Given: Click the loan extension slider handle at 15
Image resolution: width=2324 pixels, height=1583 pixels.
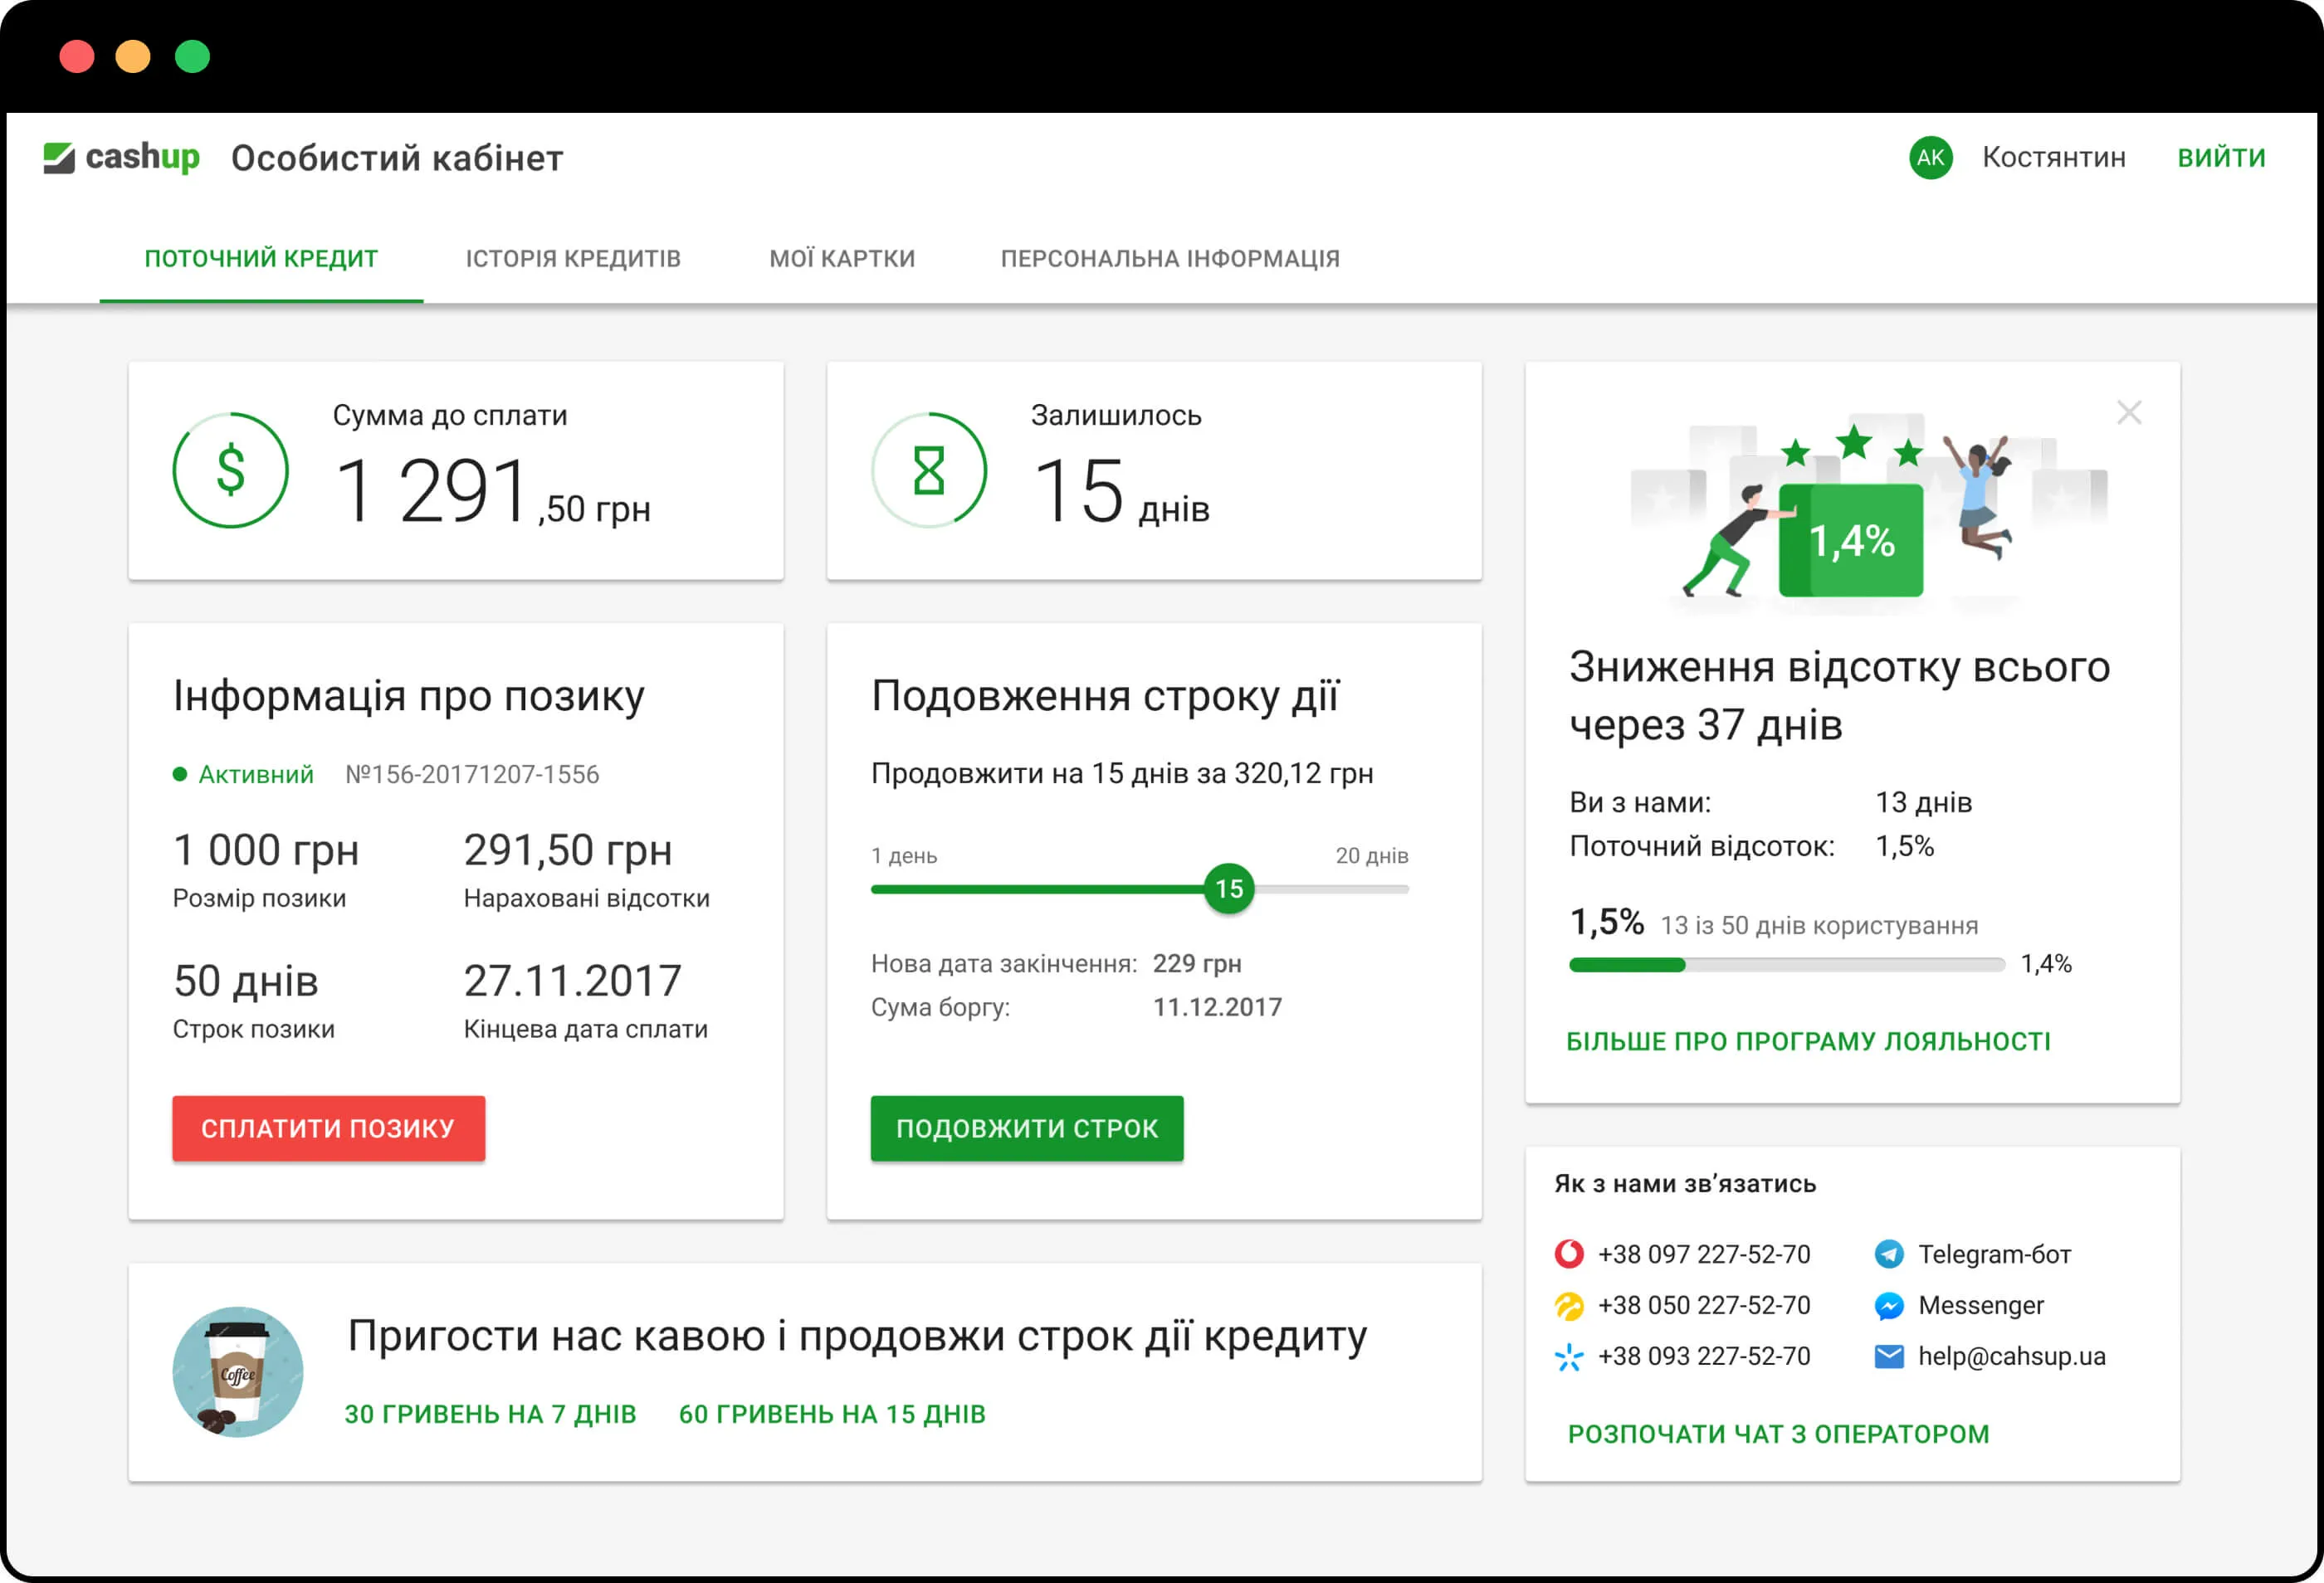Looking at the screenshot, I should pyautogui.click(x=1229, y=889).
